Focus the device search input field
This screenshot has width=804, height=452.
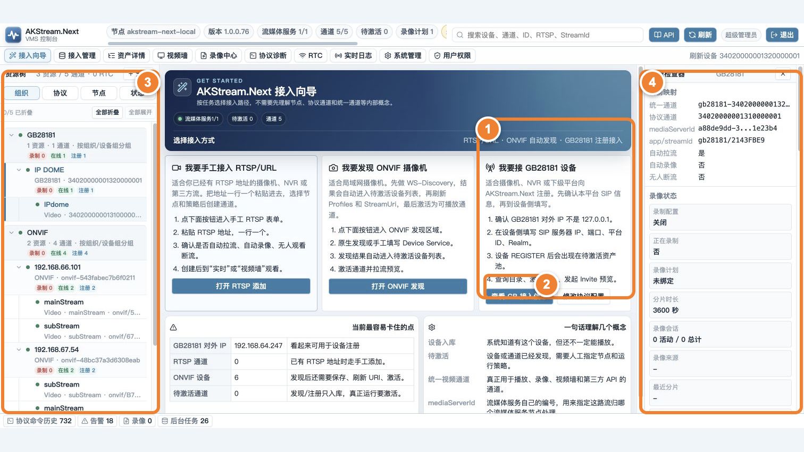click(x=548, y=35)
